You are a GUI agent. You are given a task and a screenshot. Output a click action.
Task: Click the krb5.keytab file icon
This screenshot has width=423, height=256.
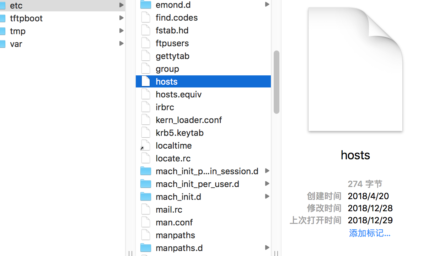[x=146, y=133]
